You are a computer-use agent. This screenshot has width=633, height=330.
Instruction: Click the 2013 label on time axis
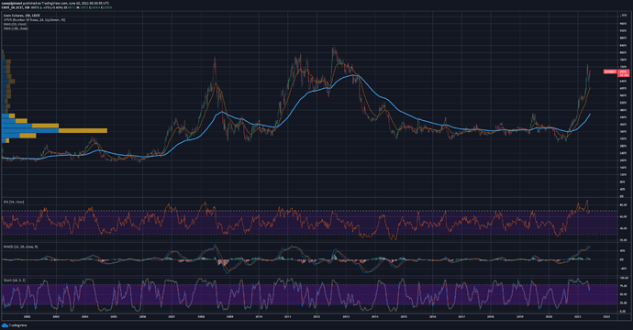click(x=346, y=317)
